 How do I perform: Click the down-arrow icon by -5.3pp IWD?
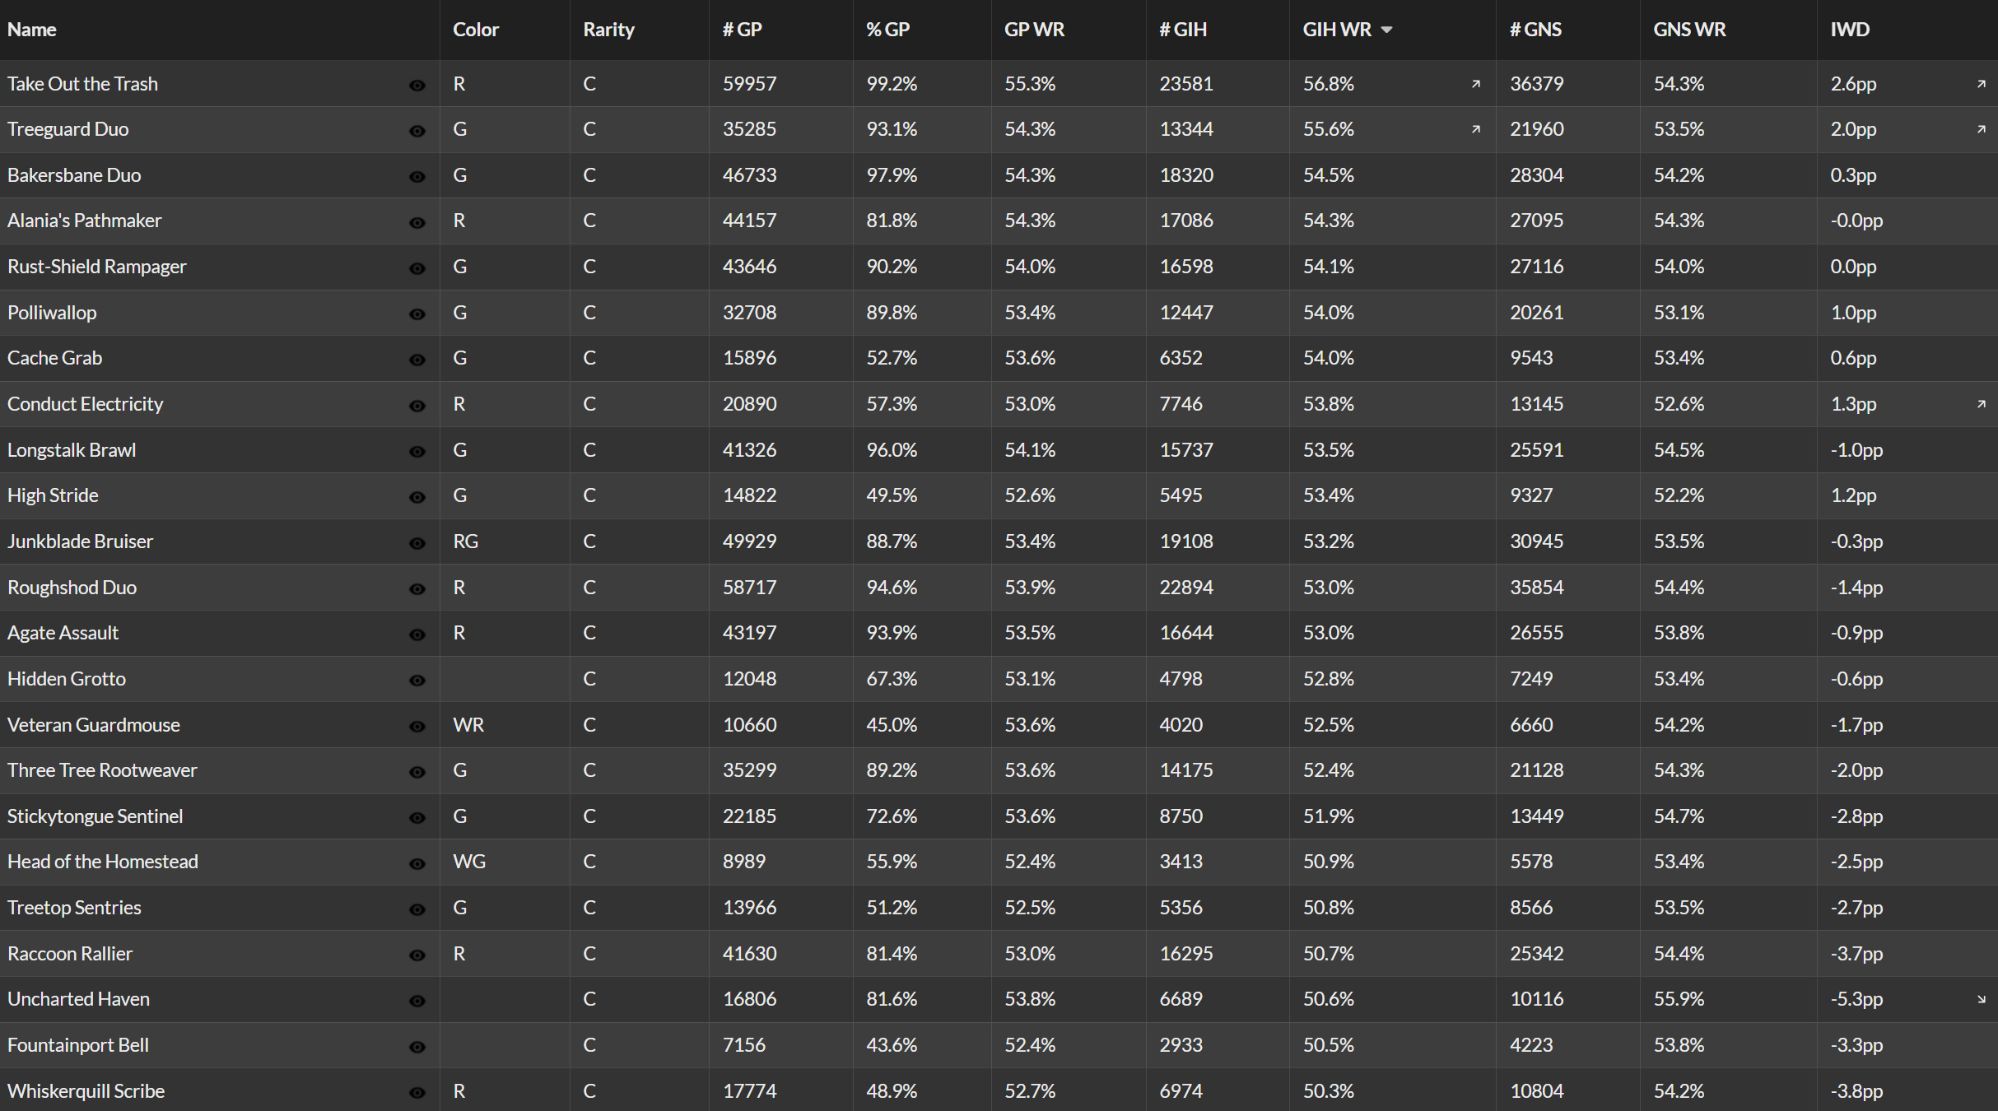coord(1982,999)
